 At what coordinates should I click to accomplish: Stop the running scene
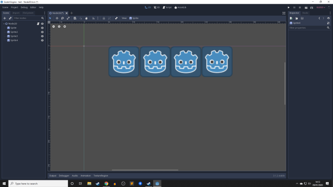coord(300,8)
